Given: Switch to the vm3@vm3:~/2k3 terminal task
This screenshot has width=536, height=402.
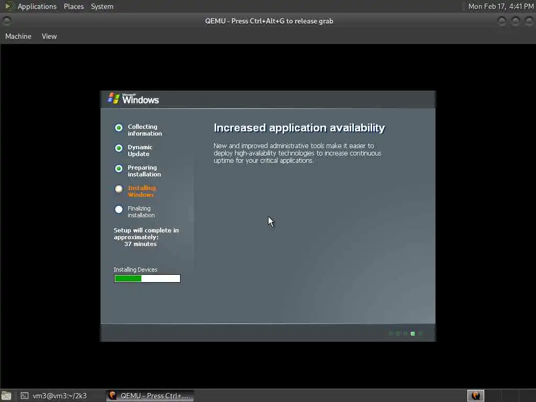Looking at the screenshot, I should pos(53,396).
